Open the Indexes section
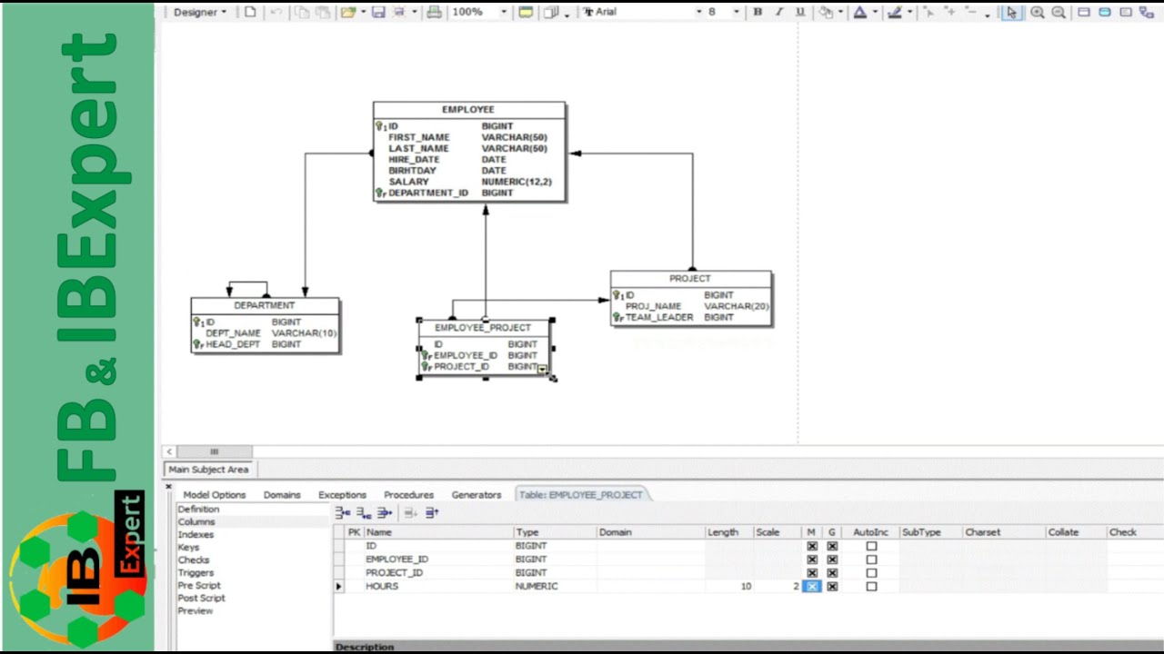This screenshot has width=1164, height=654. point(196,535)
